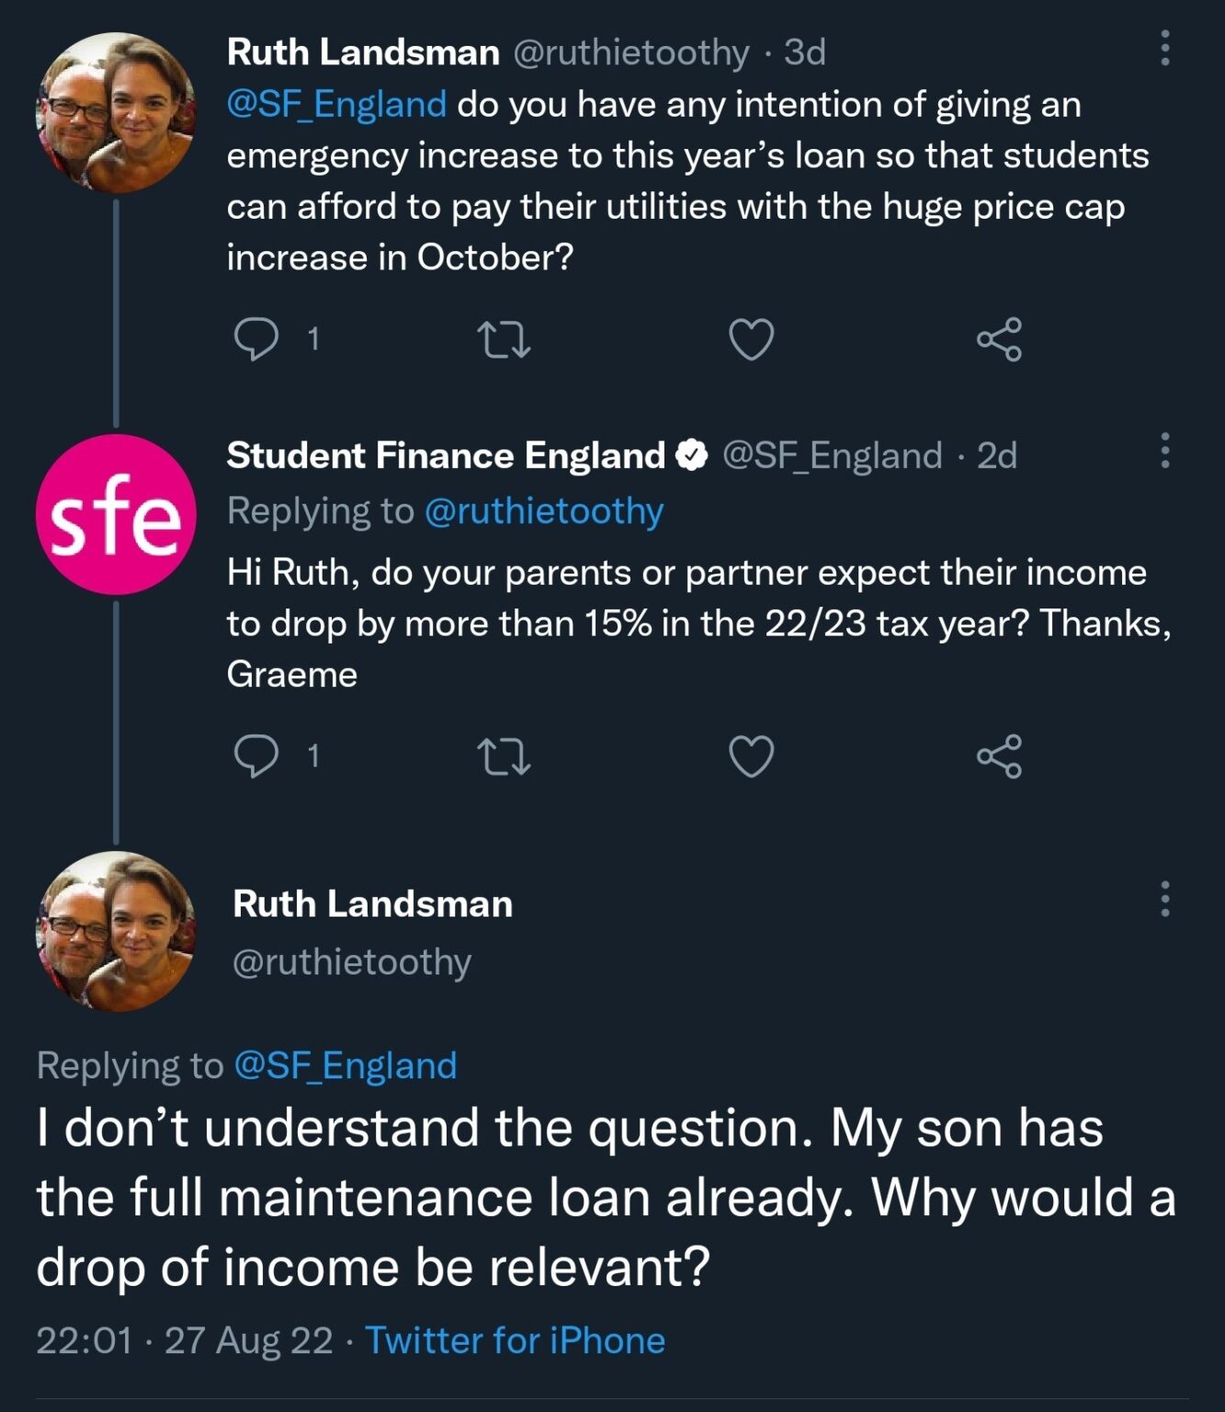Share Ruth Landsman's first tweet

[999, 339]
